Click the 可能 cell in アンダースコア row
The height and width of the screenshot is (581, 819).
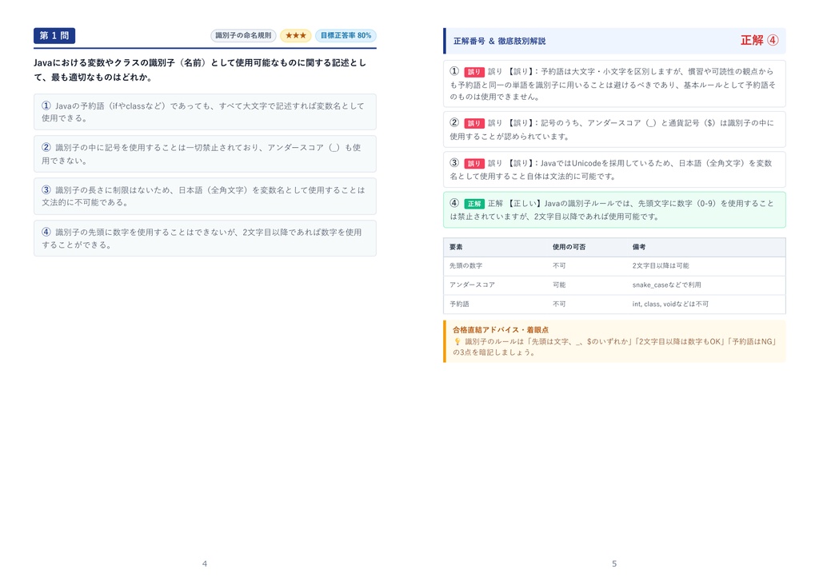tap(559, 285)
